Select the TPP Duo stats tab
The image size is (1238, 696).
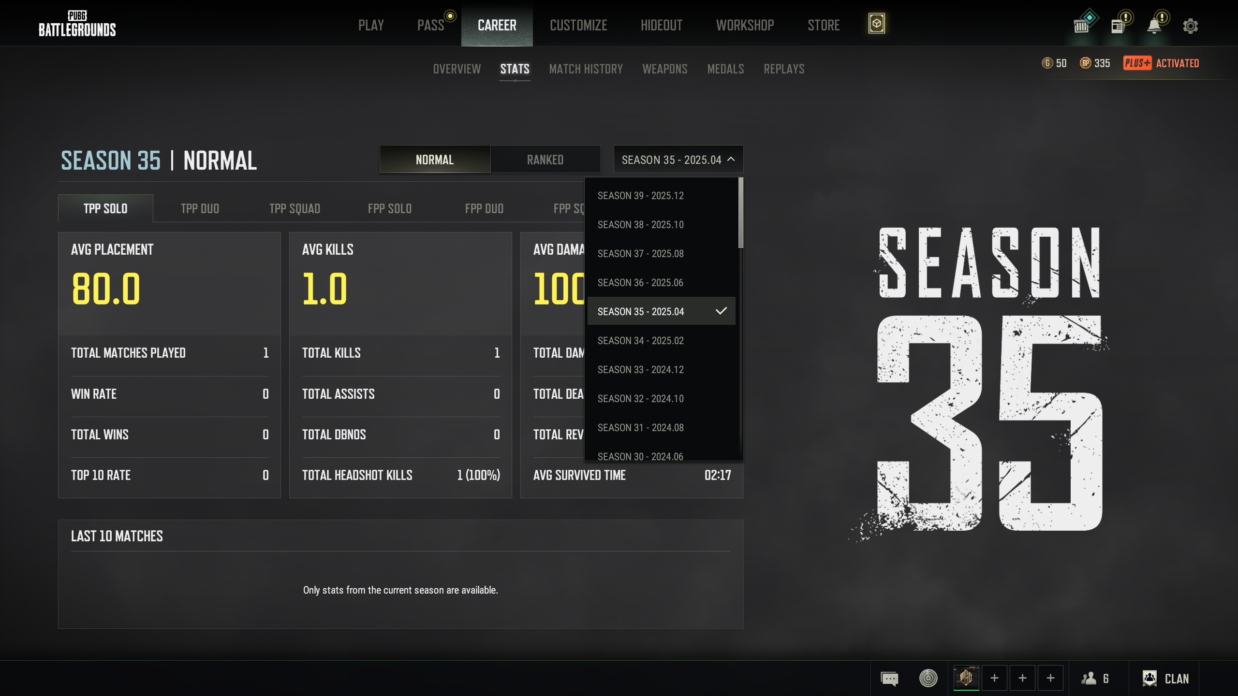click(x=200, y=209)
